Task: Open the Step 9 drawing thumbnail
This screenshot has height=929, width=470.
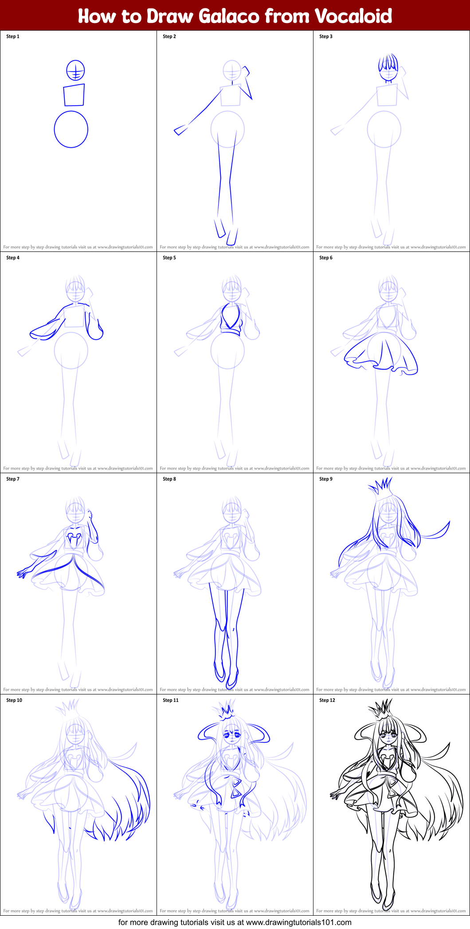Action: point(392,584)
